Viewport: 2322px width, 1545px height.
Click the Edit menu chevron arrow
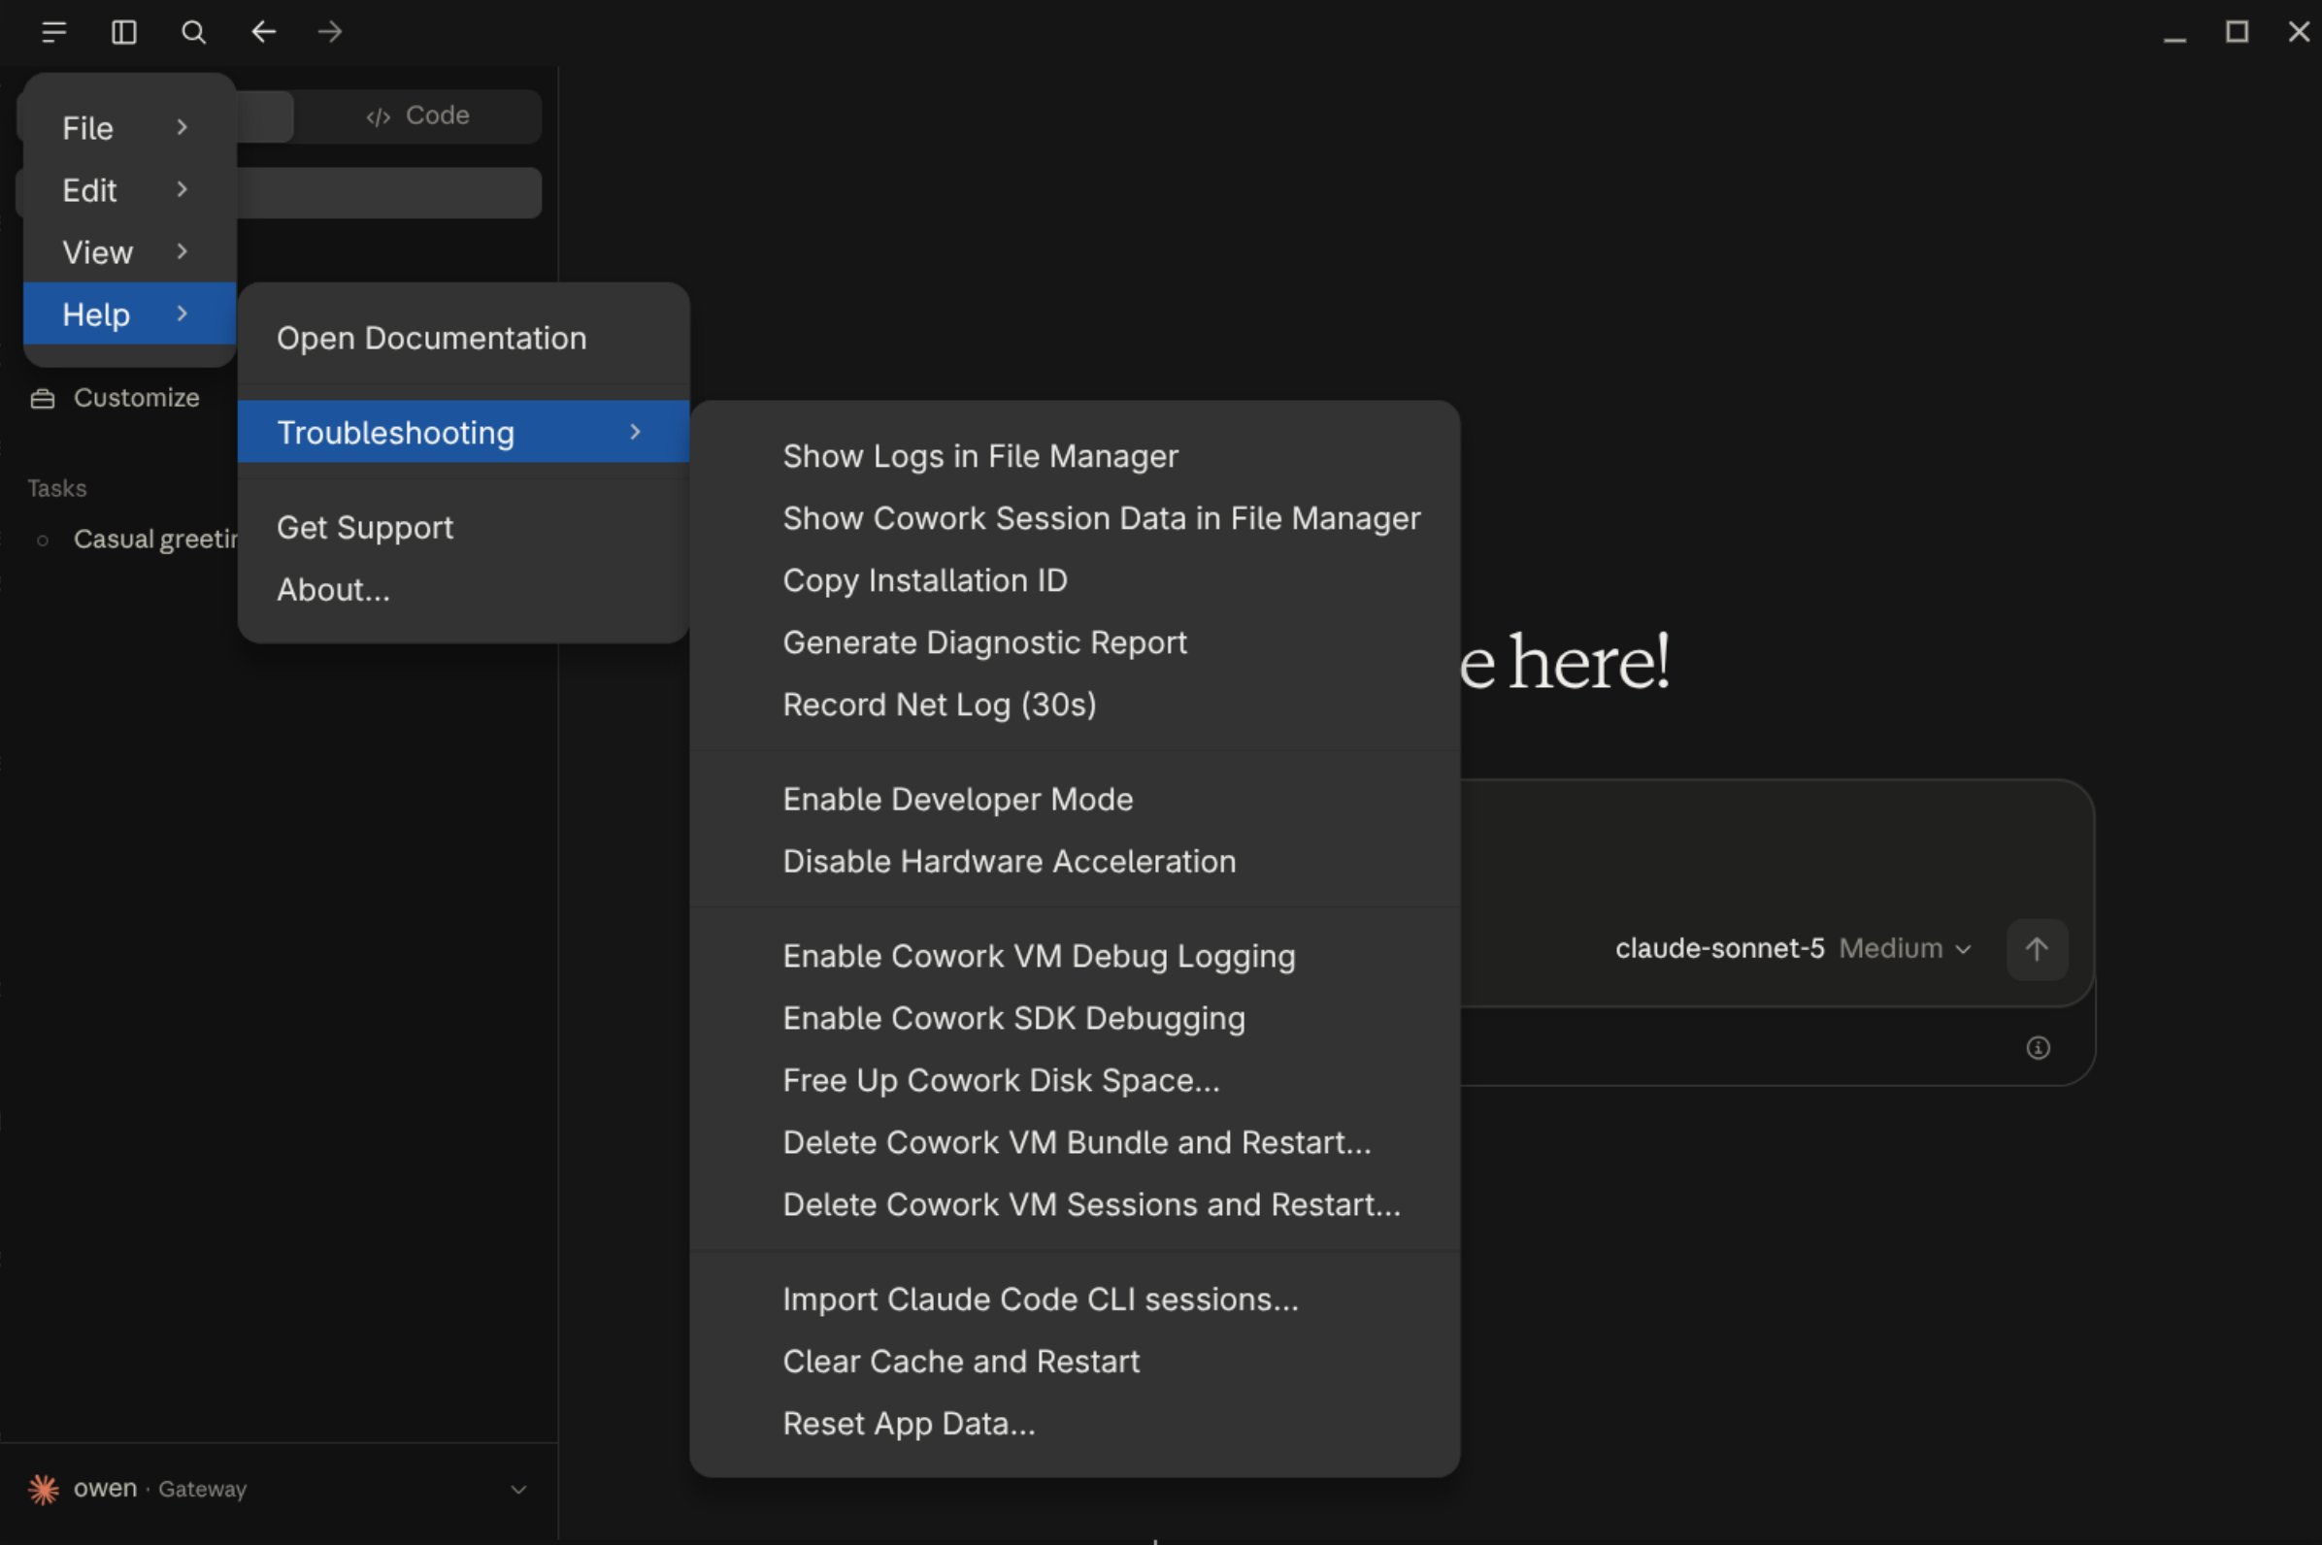(182, 189)
